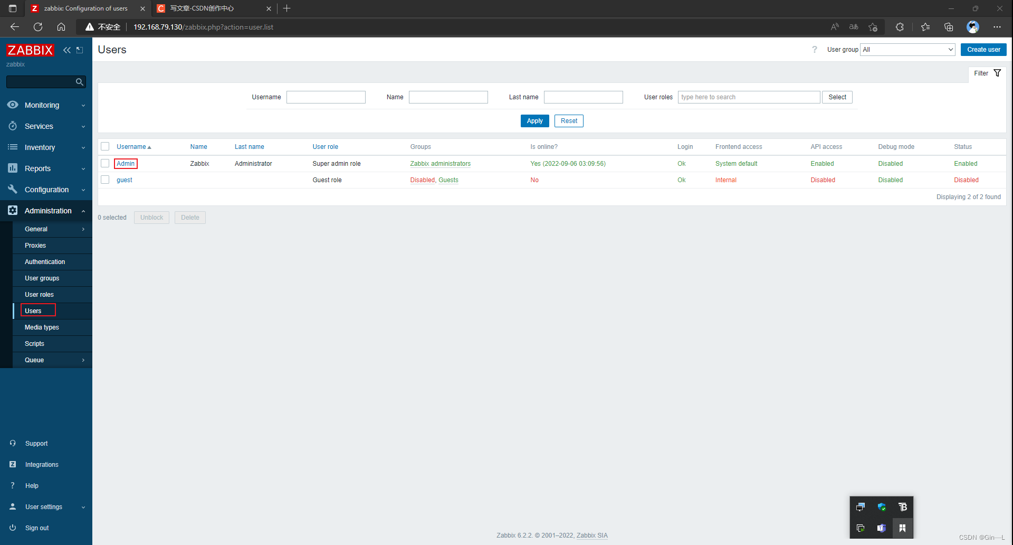The height and width of the screenshot is (545, 1013).
Task: Collapse the Administration menu chevron
Action: (83, 211)
